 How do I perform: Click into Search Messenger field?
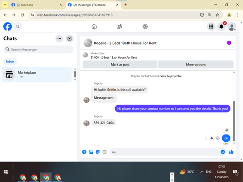click(38, 50)
